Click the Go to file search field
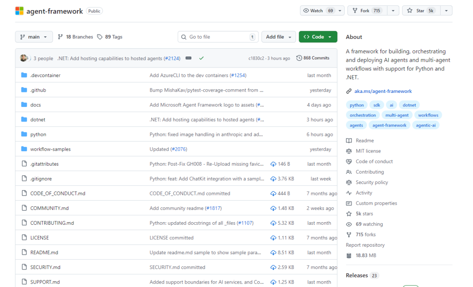This screenshot has height=287, width=473. [218, 37]
